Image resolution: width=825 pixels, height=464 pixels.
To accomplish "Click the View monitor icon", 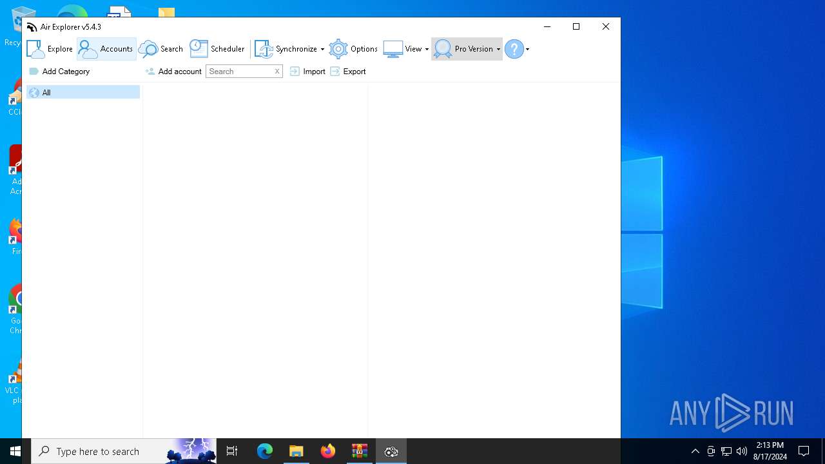I will (x=393, y=49).
